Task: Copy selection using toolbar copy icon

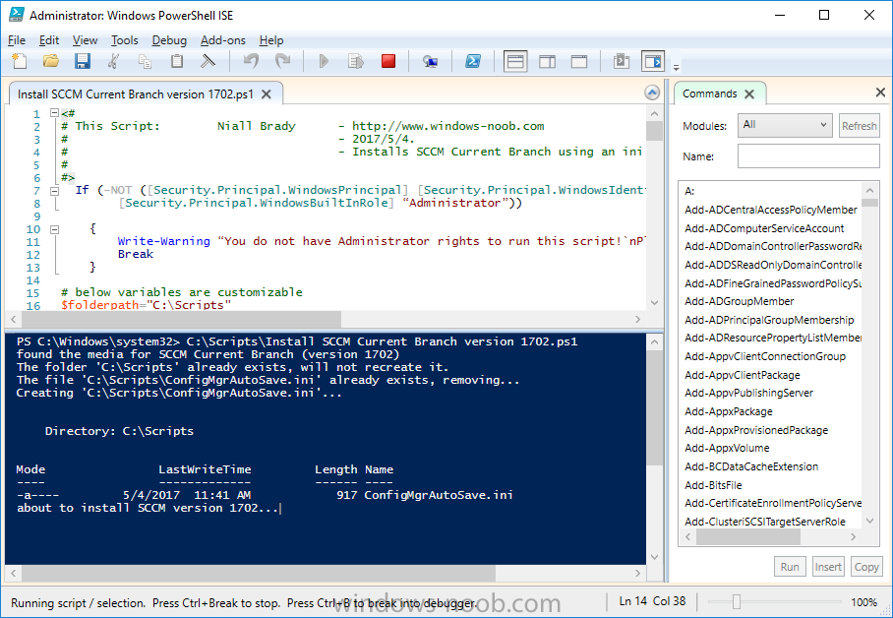Action: (146, 61)
